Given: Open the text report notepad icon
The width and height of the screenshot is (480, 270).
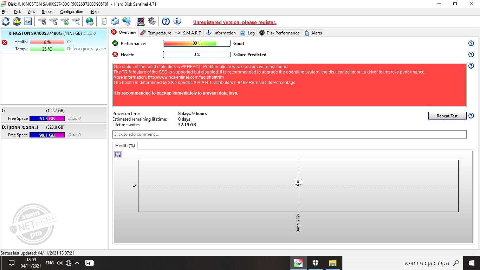Looking at the screenshot, I should pyautogui.click(x=104, y=21).
